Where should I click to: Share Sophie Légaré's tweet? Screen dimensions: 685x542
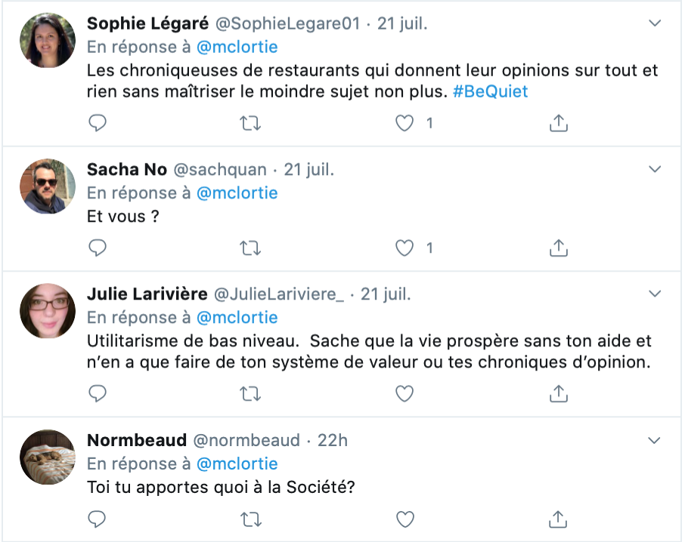click(x=558, y=123)
